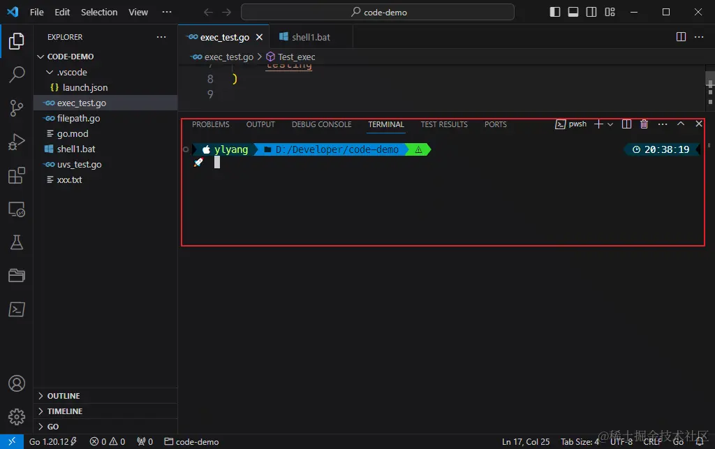Change Tab Size: 4 indentation setting
Screen dimensions: 715x449
tap(580, 442)
